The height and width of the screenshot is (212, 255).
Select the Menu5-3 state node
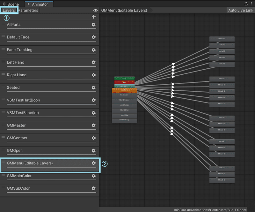coord(222,180)
